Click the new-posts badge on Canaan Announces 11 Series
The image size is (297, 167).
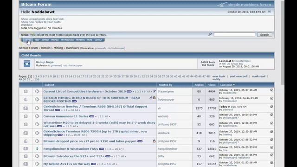pyautogui.click(x=92, y=116)
